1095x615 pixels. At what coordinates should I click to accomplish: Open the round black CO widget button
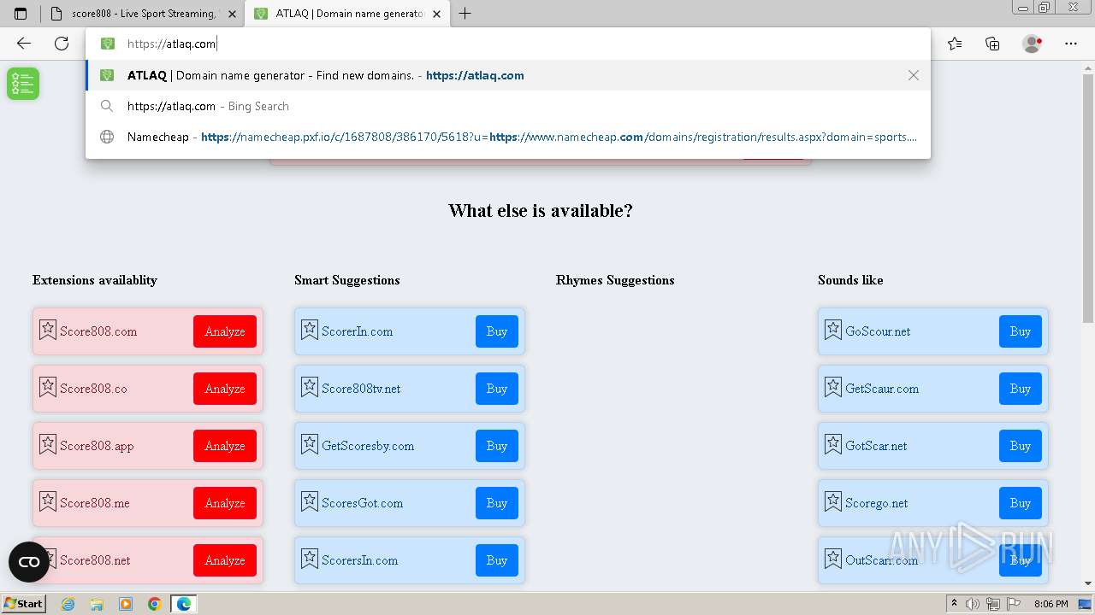[x=29, y=562]
